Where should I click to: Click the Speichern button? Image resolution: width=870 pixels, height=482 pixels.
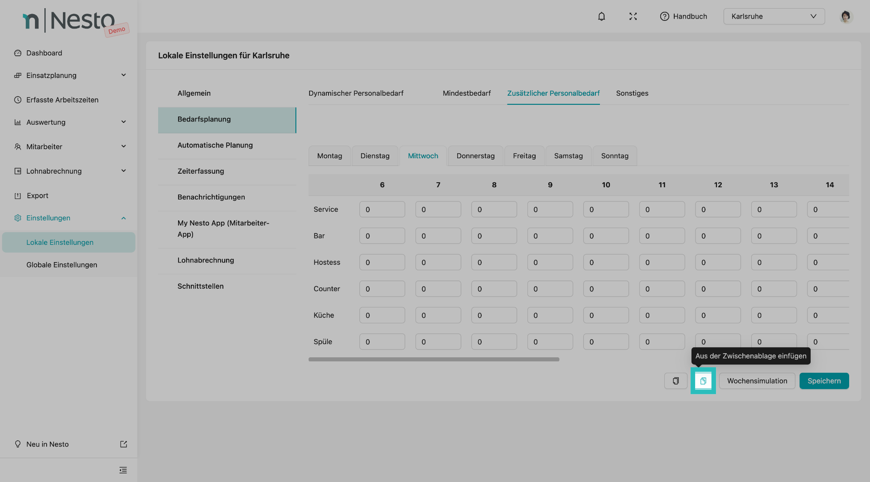click(824, 381)
